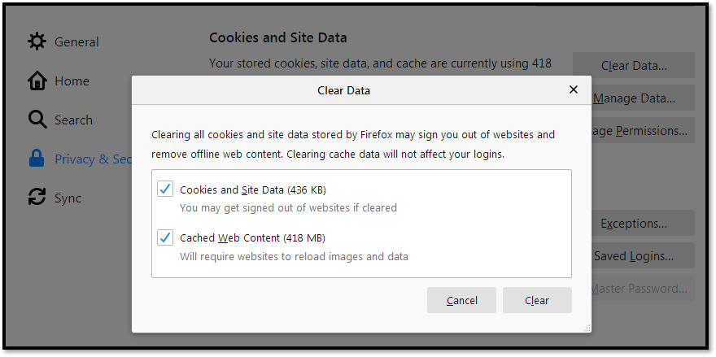
Task: Close the Clear Data dialog
Action: click(574, 89)
